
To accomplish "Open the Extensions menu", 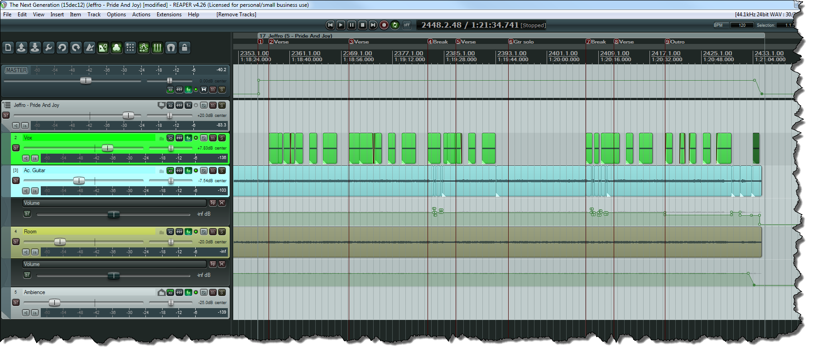I will coord(169,15).
